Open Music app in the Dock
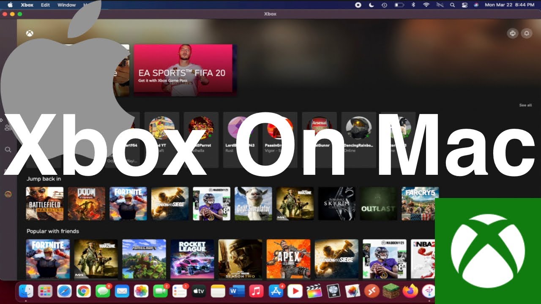This screenshot has width=541, height=304. click(256, 291)
